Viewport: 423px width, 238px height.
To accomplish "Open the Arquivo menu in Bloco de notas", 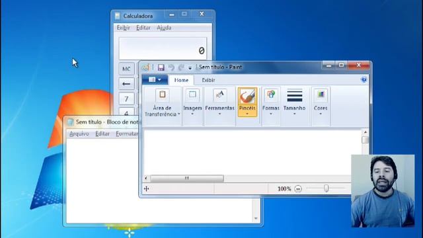I will pos(79,134).
